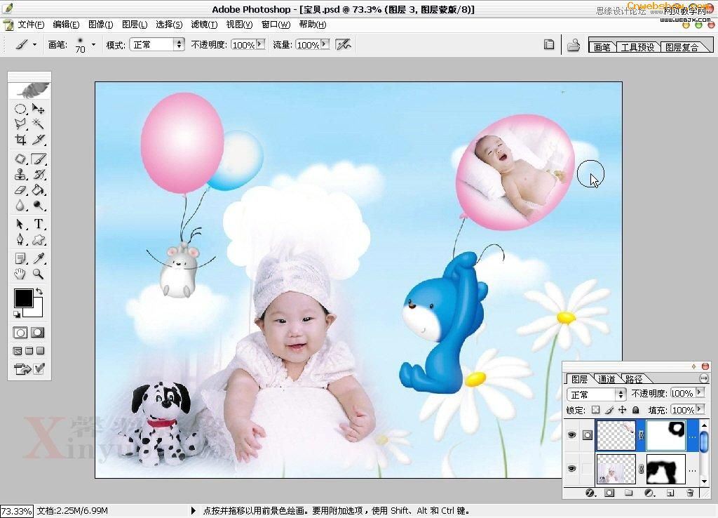Select the Crop tool

pyautogui.click(x=20, y=140)
